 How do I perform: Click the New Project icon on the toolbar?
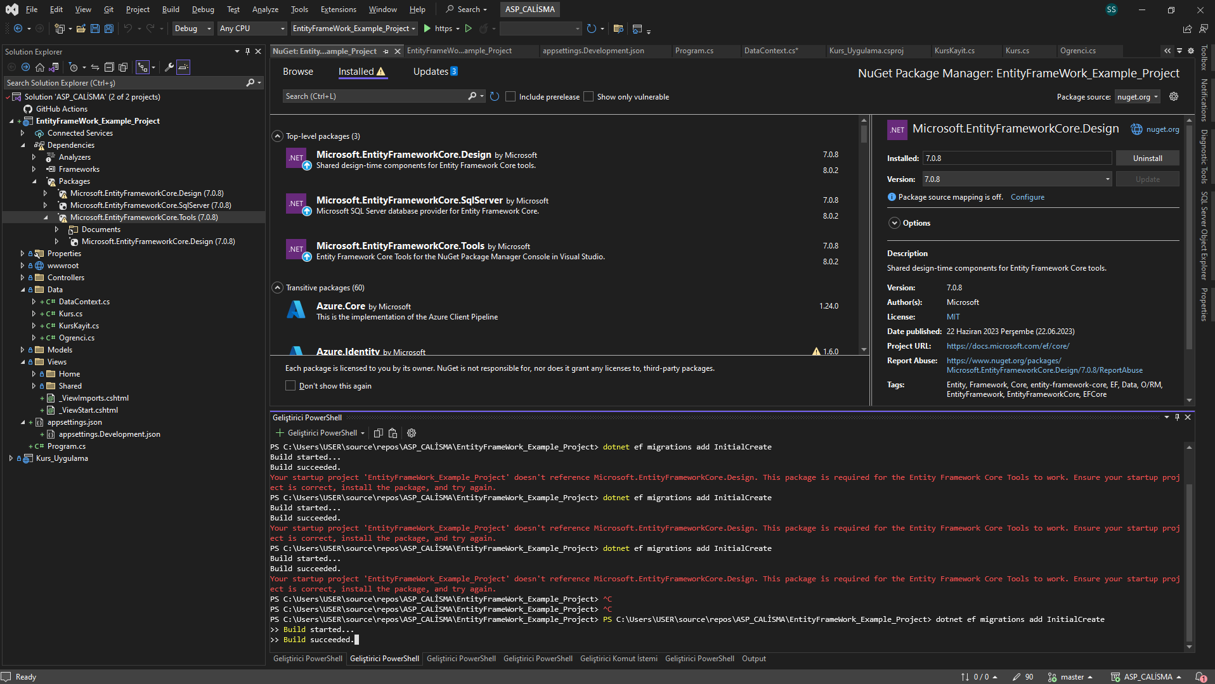(58, 29)
